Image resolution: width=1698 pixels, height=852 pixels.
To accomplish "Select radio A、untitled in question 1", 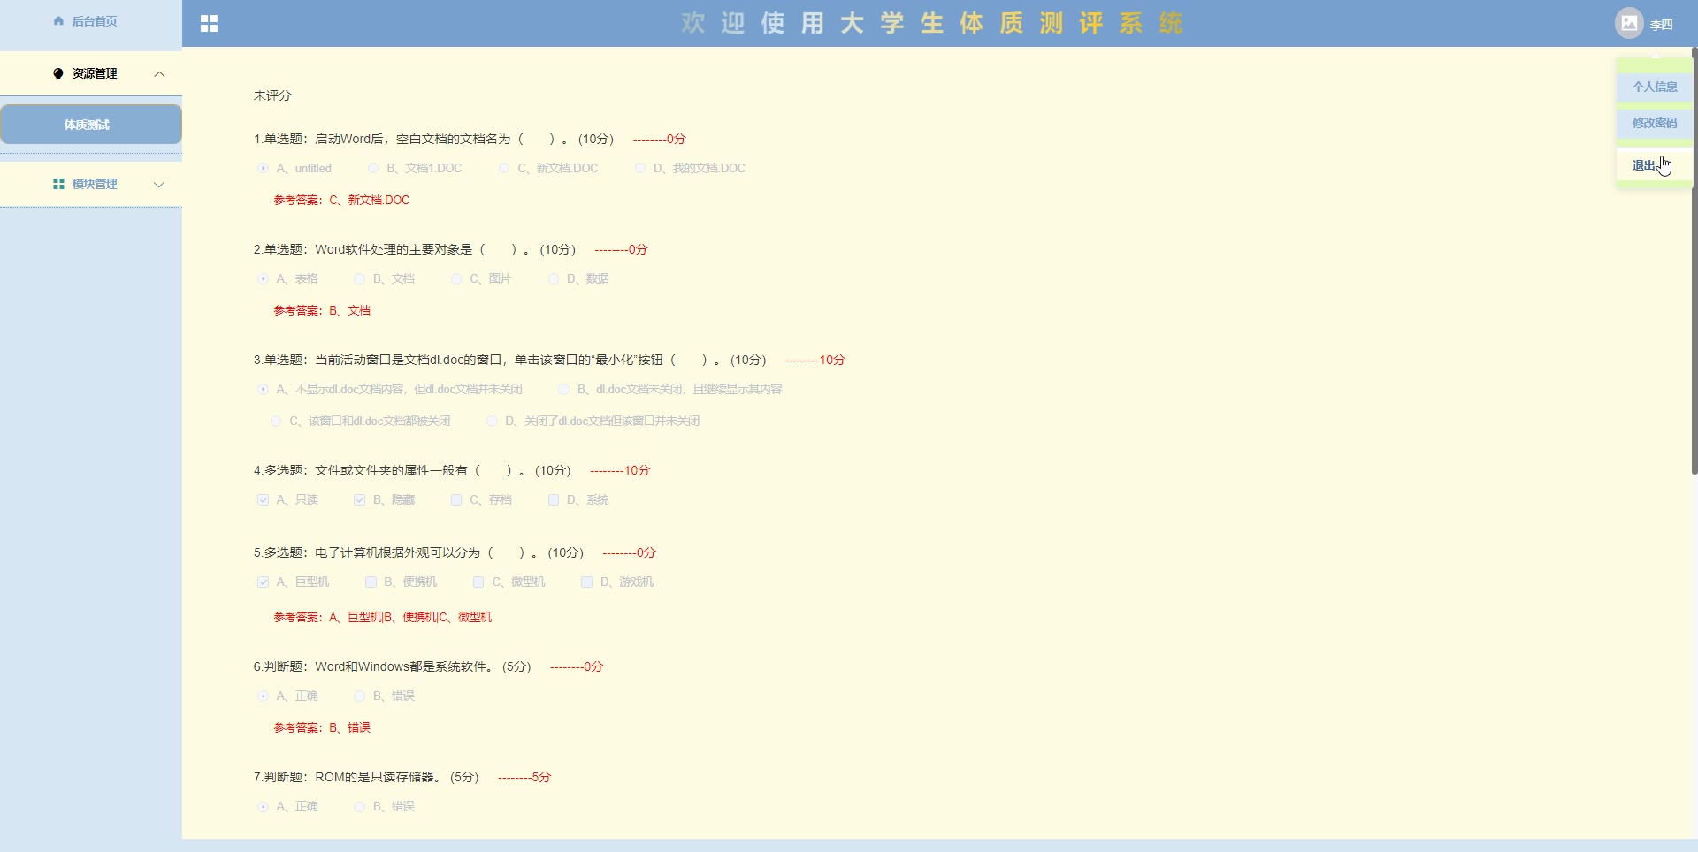I will tap(263, 168).
